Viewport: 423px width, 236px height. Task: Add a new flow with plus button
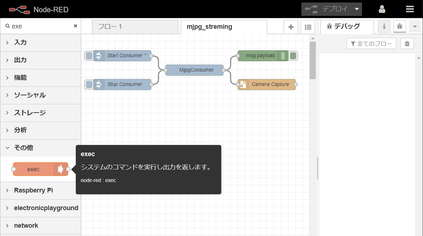(x=291, y=27)
